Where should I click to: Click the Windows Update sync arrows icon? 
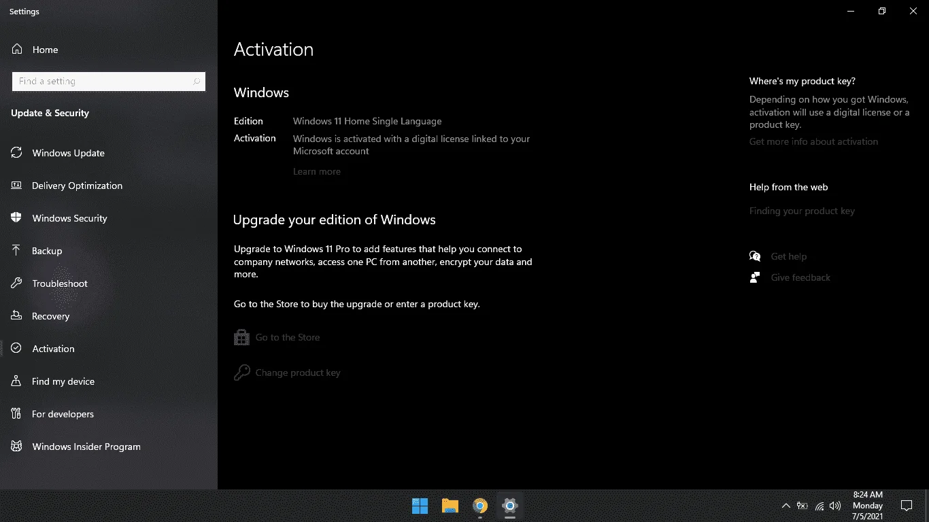click(16, 153)
